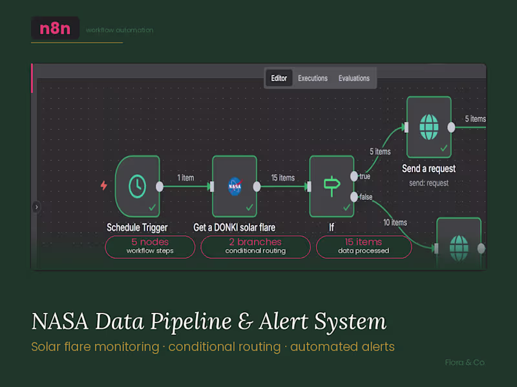
Task: Click the Send a request success checkmark
Action: [x=444, y=148]
